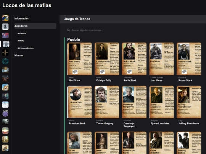Open the Joffrey Baratheon character card
This screenshot has width=206, height=154.
point(189,102)
